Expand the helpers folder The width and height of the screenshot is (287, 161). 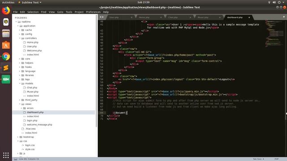20,63
